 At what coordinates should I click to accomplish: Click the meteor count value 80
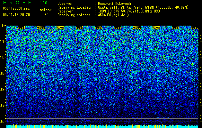tap(47, 15)
